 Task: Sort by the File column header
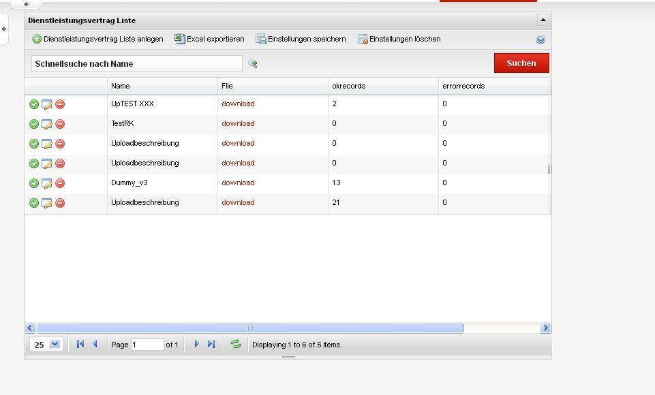coord(273,86)
